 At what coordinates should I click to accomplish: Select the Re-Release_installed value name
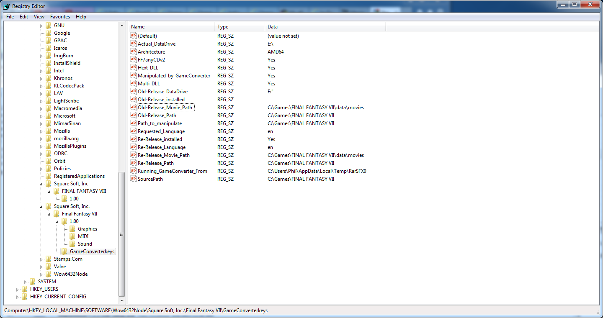[x=160, y=139]
